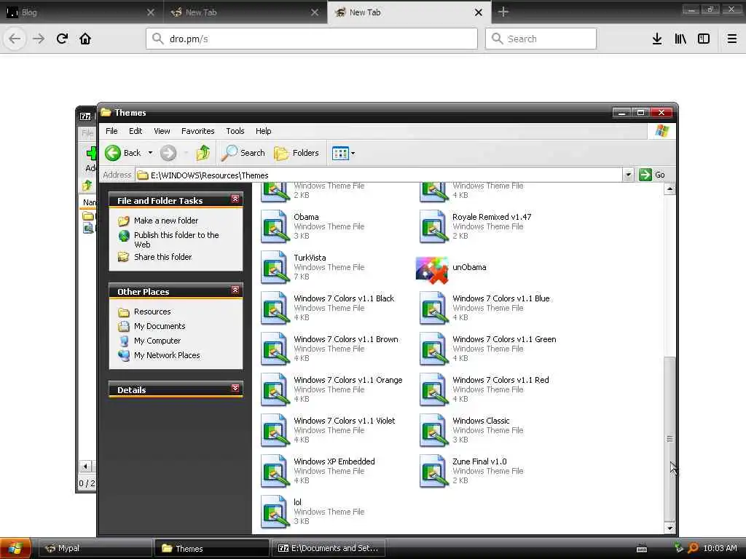Click Publish this folder to the Web
Image resolution: width=746 pixels, height=559 pixels.
176,239
